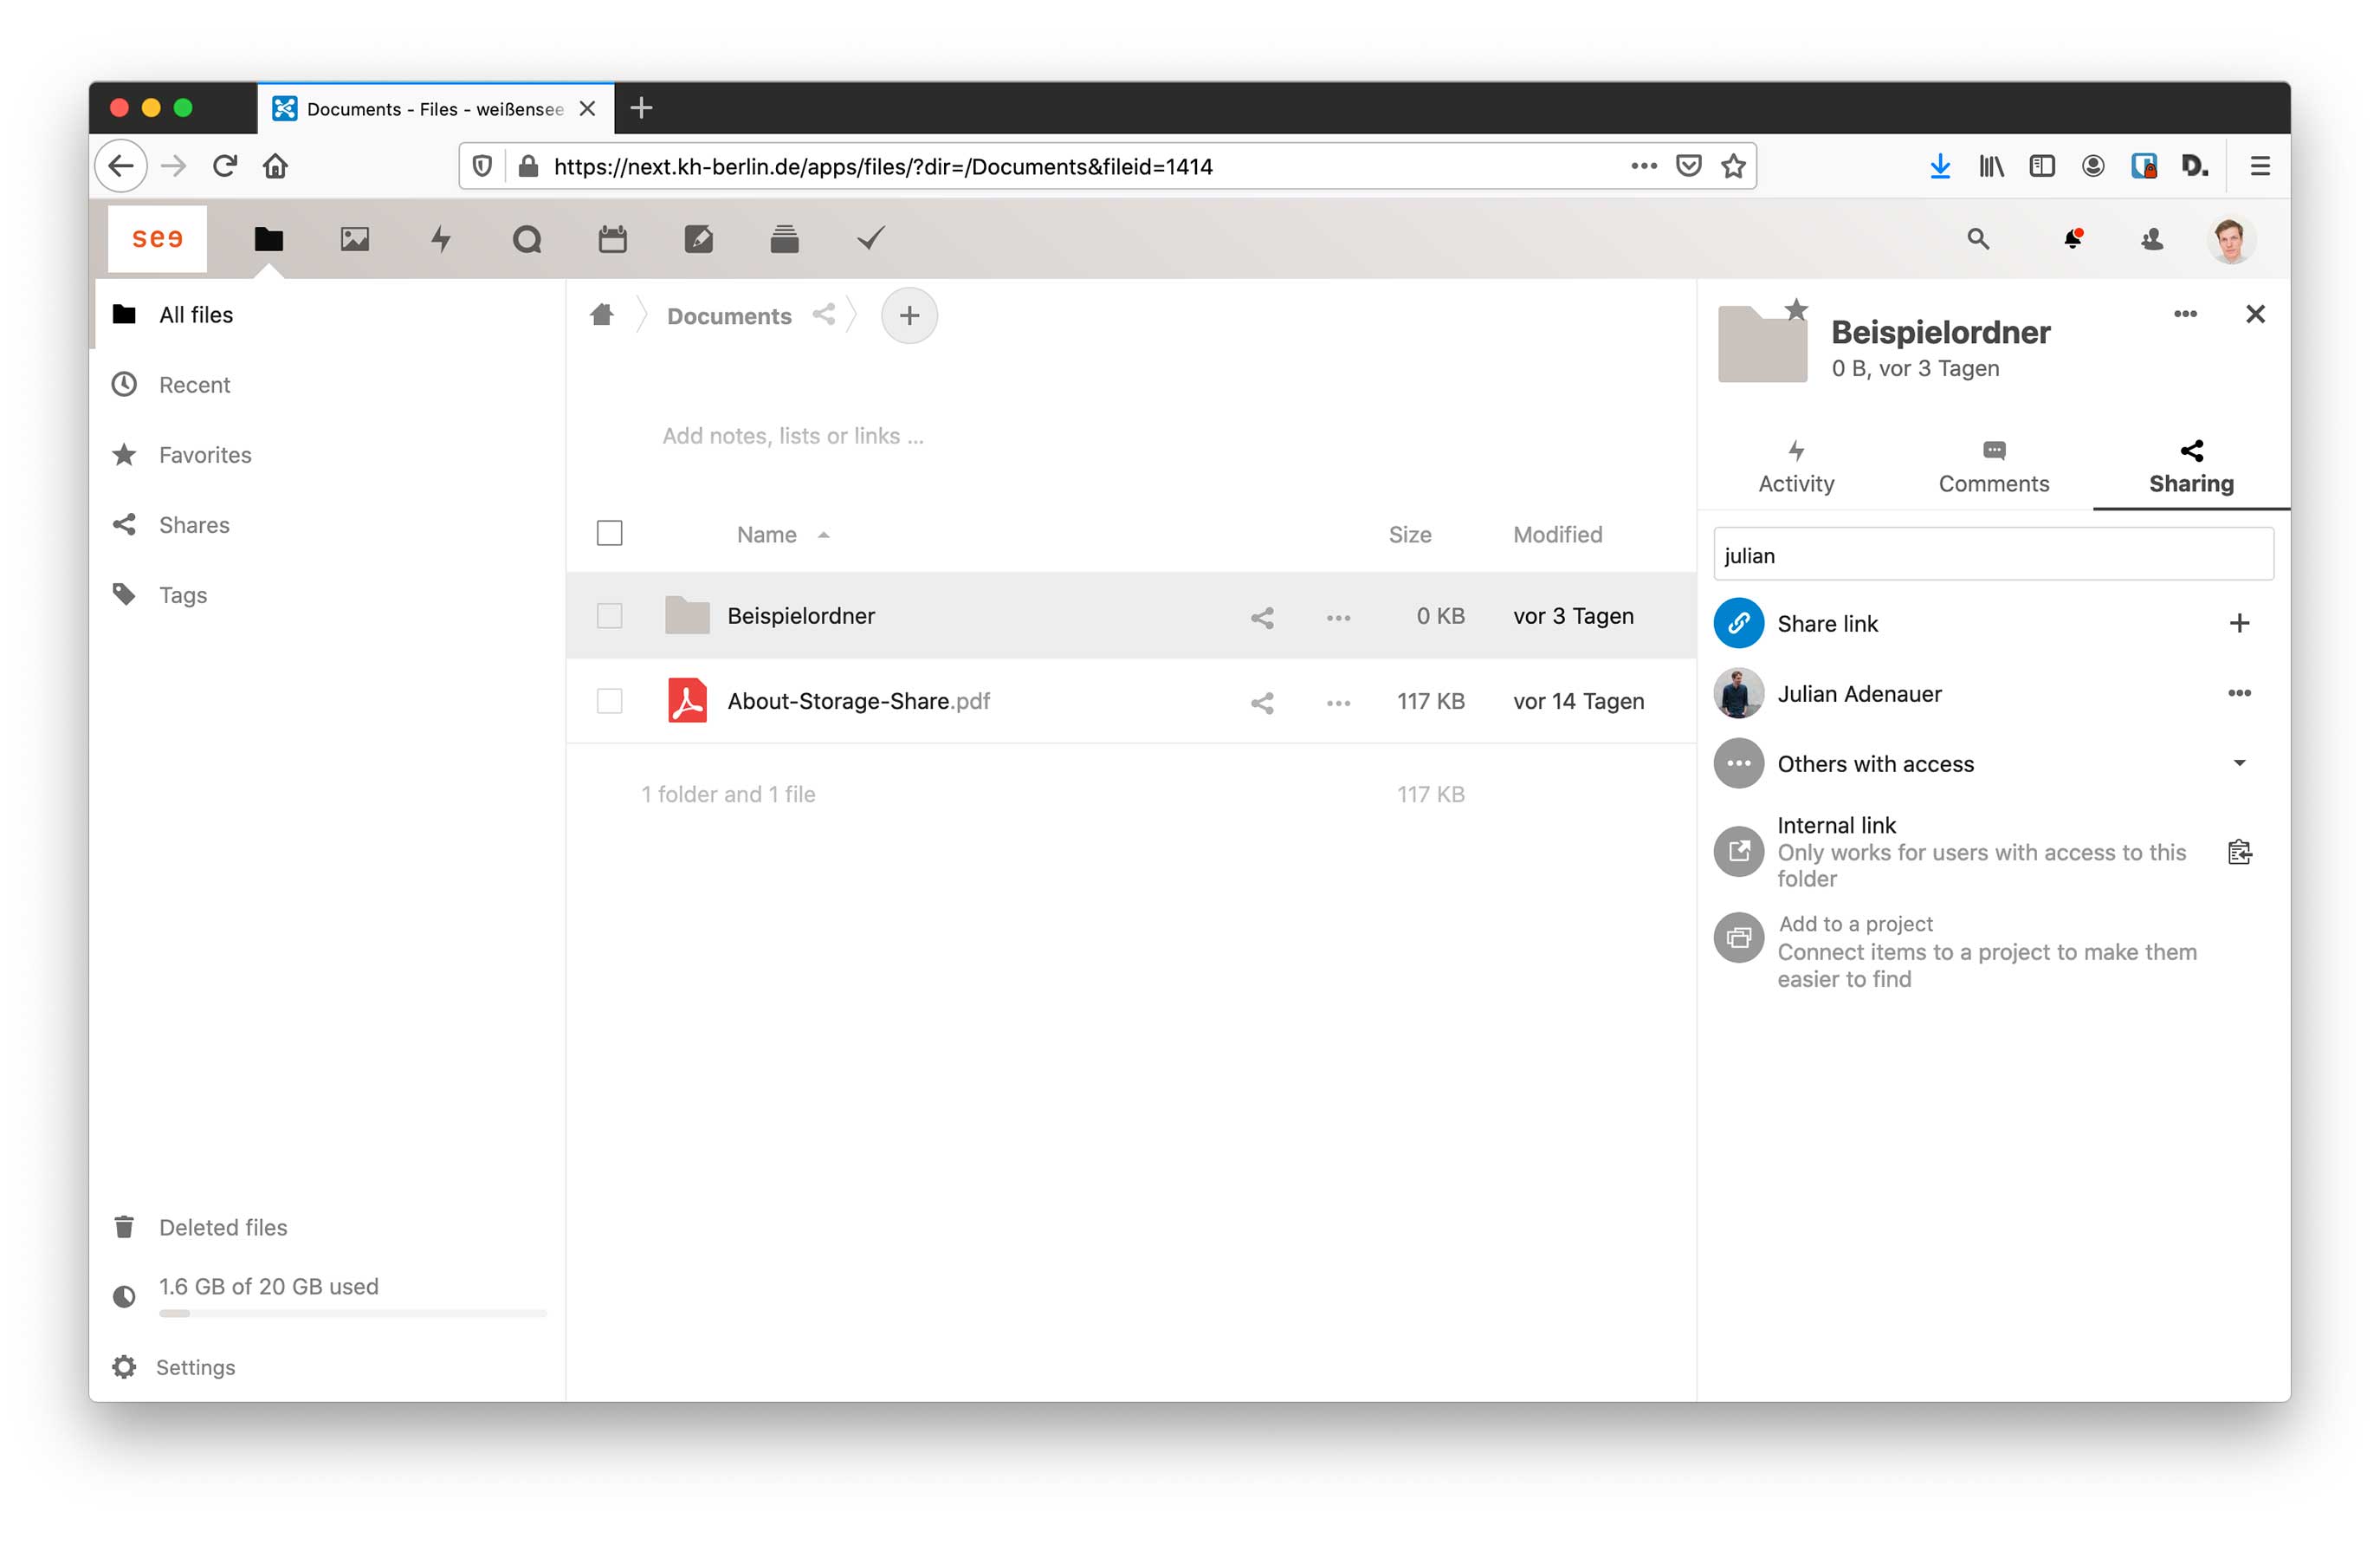
Task: Open the notifications bell icon
Action: point(2072,239)
